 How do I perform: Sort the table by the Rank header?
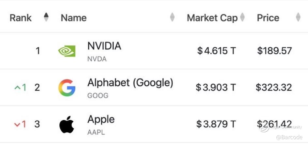point(21,18)
